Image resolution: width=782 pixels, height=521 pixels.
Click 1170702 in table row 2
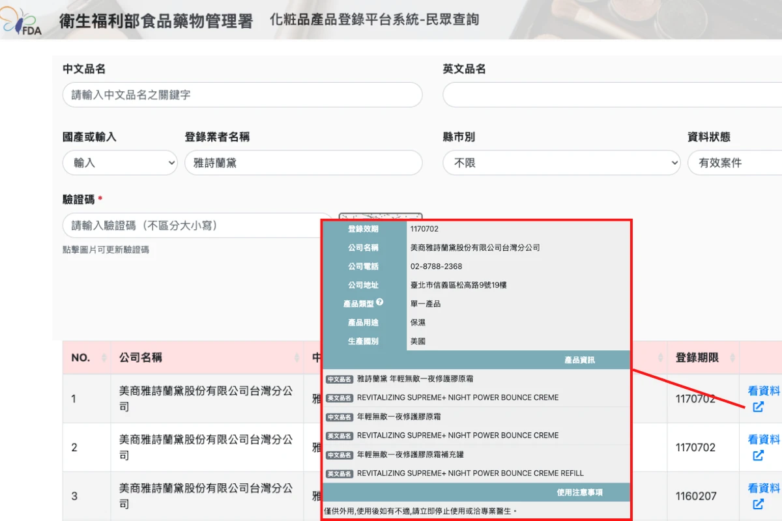pyautogui.click(x=695, y=447)
